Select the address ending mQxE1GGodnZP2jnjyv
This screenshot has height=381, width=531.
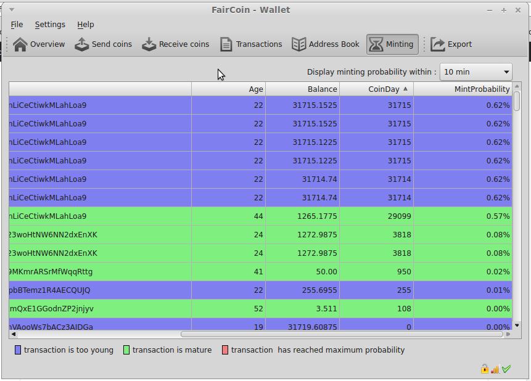click(x=101, y=308)
